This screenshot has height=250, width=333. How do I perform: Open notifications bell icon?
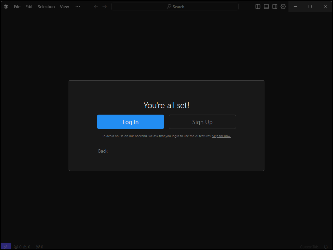tap(326, 247)
